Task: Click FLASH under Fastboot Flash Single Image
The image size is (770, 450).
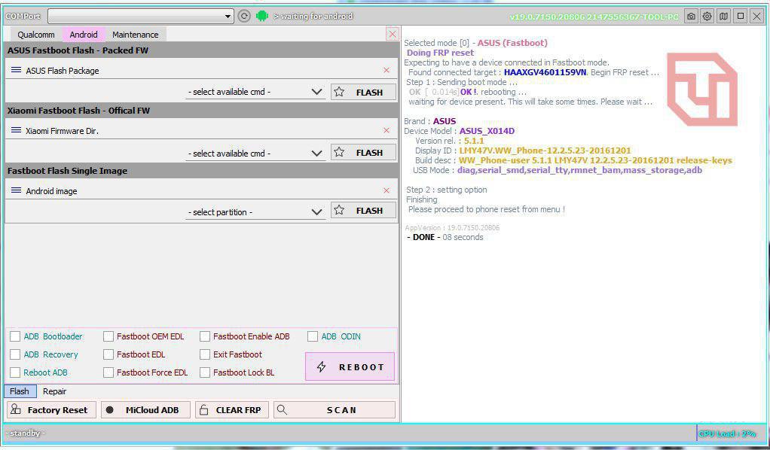Action: coord(363,211)
